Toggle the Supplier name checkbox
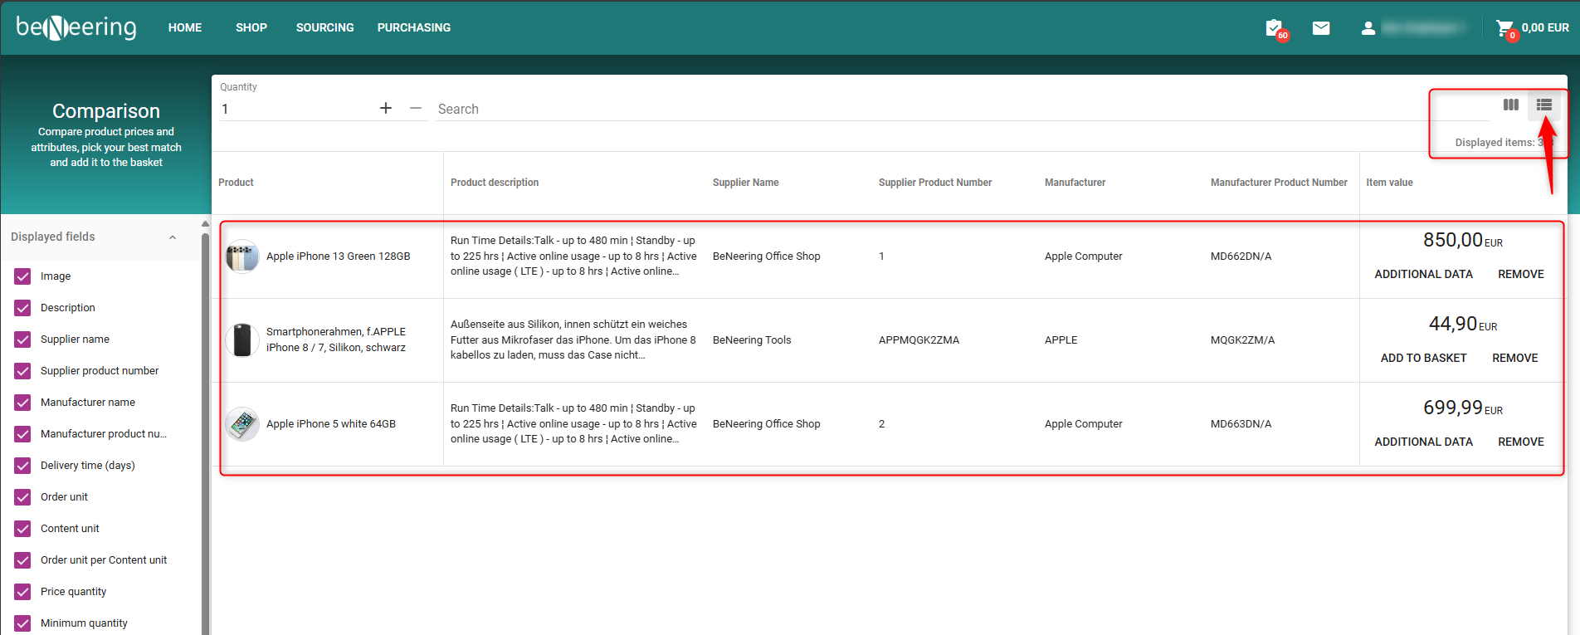Image resolution: width=1580 pixels, height=635 pixels. click(22, 339)
